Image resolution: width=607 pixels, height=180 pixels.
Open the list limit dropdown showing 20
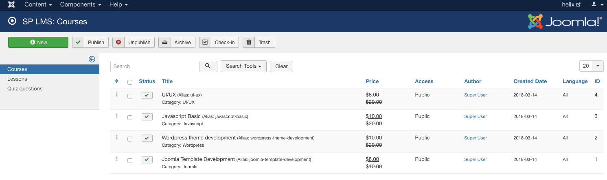point(591,66)
